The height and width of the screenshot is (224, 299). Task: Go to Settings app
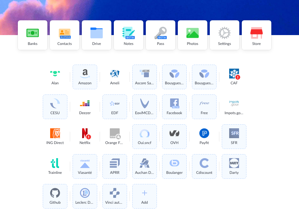pyautogui.click(x=225, y=35)
